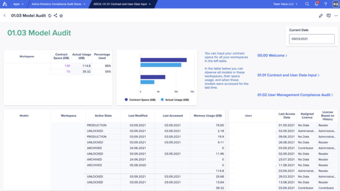Open the help question mark

tap(326, 4)
